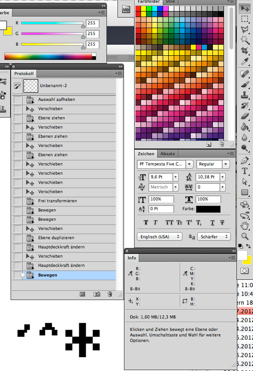Toggle subscript text style
Image resolution: width=253 pixels, height=371 pixels.
point(199,223)
